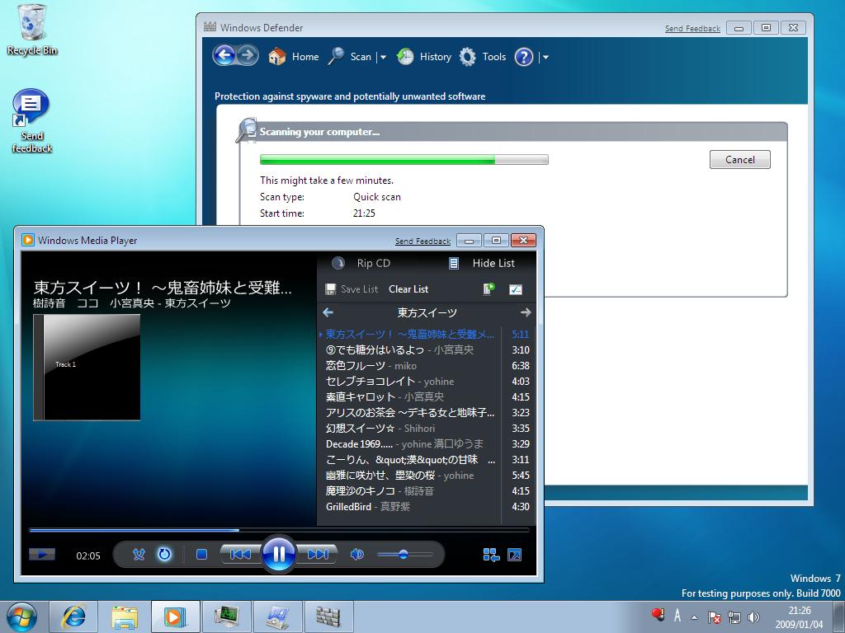Click the Media Player seek bar
This screenshot has height=633, width=845.
[x=279, y=530]
